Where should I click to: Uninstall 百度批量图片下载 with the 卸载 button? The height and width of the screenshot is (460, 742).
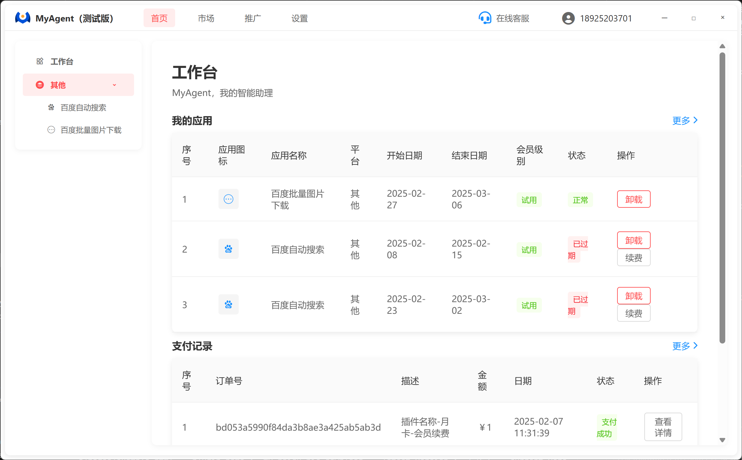point(633,199)
